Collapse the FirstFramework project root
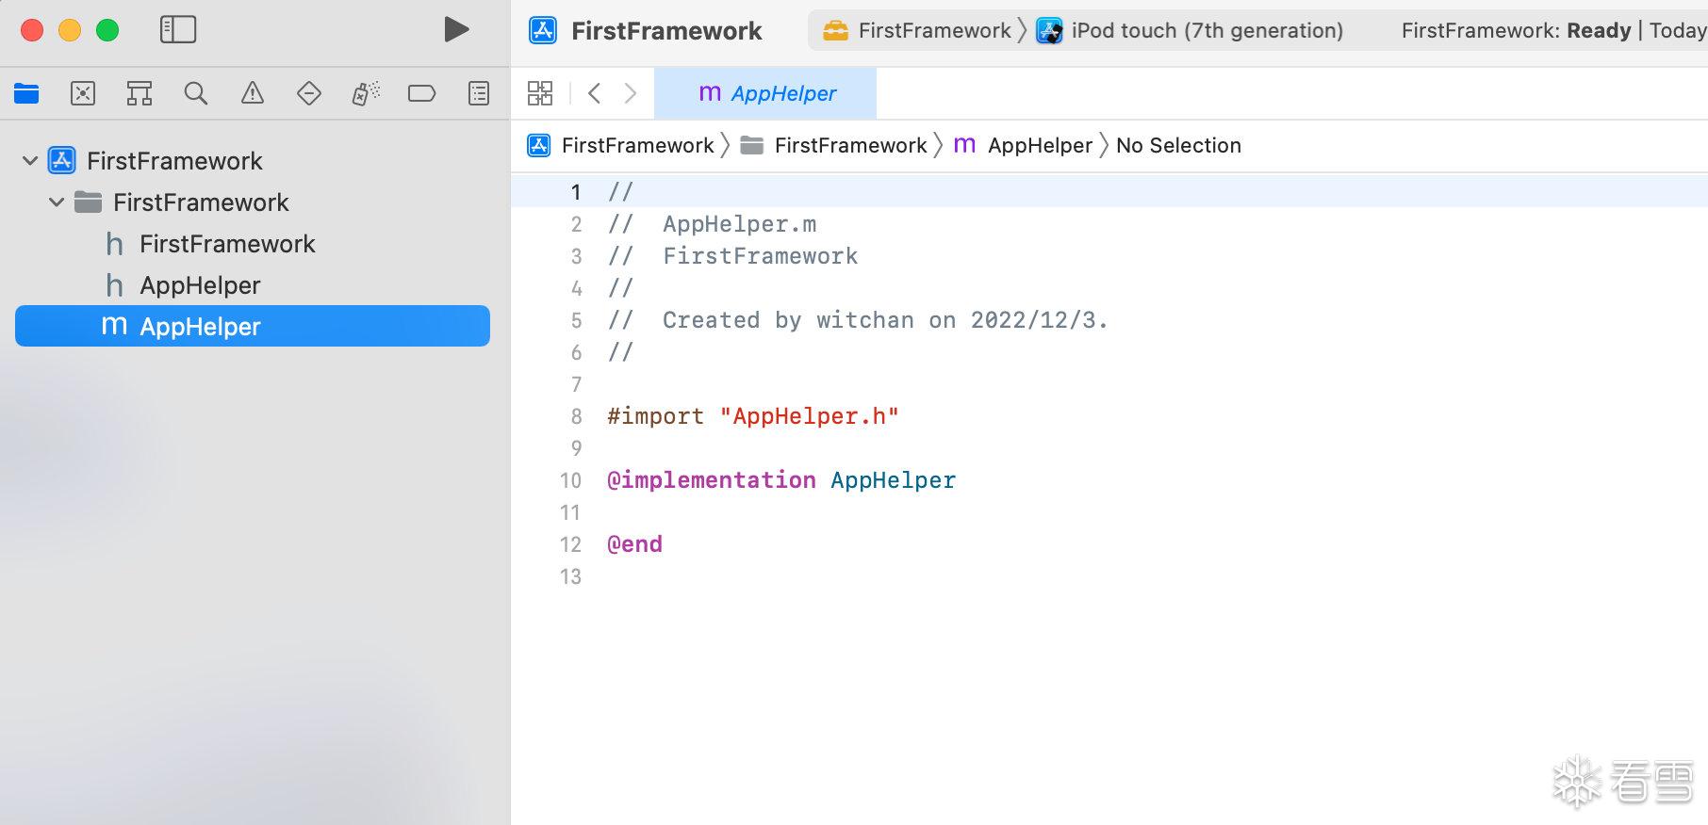 30,161
